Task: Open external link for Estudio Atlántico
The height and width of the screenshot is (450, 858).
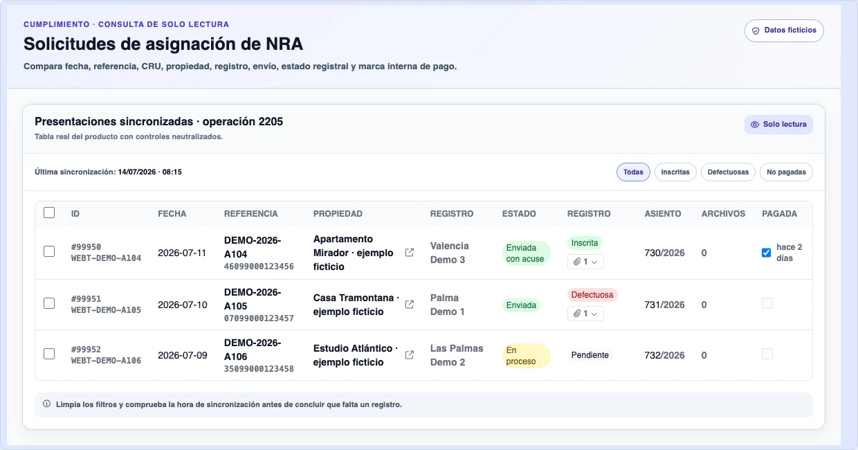Action: 409,355
